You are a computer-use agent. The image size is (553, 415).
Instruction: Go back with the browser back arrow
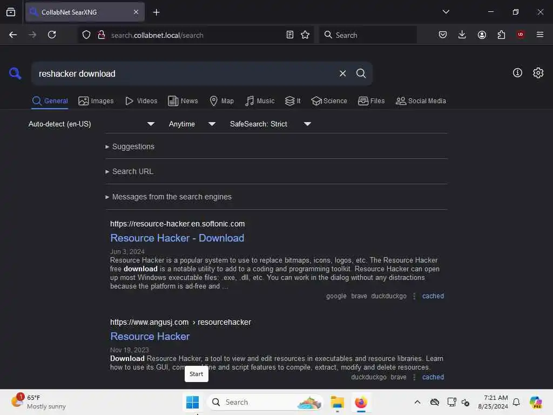pyautogui.click(x=13, y=35)
